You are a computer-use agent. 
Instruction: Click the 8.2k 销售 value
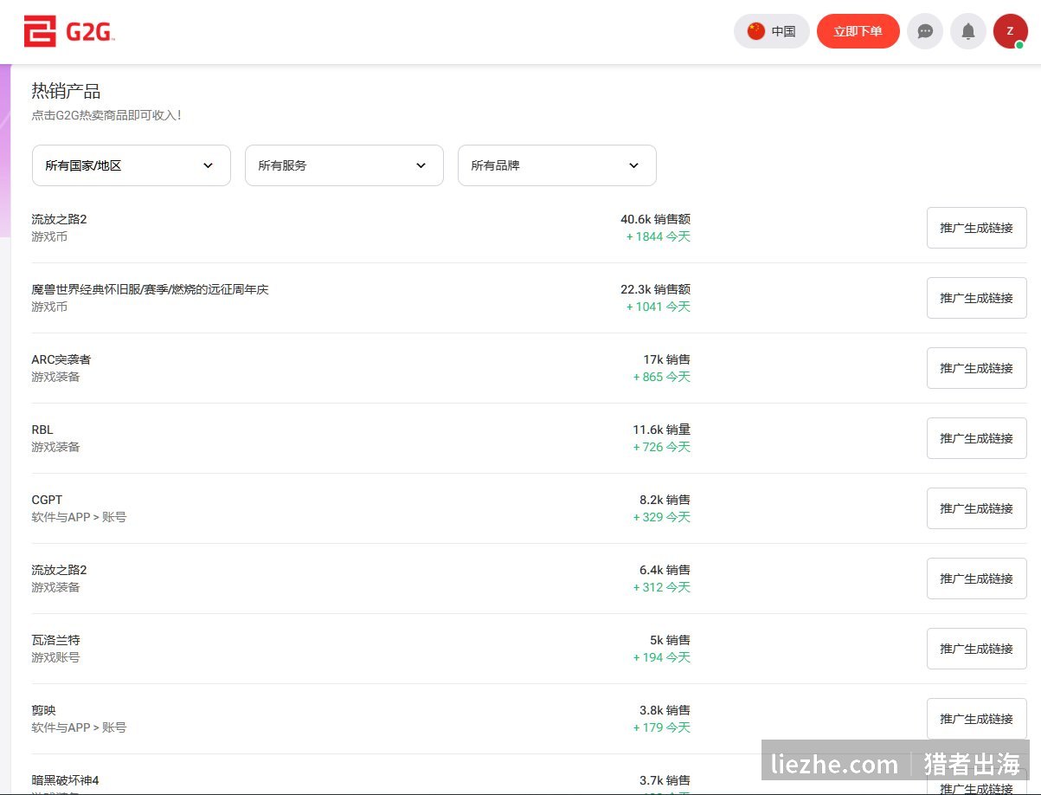(665, 500)
